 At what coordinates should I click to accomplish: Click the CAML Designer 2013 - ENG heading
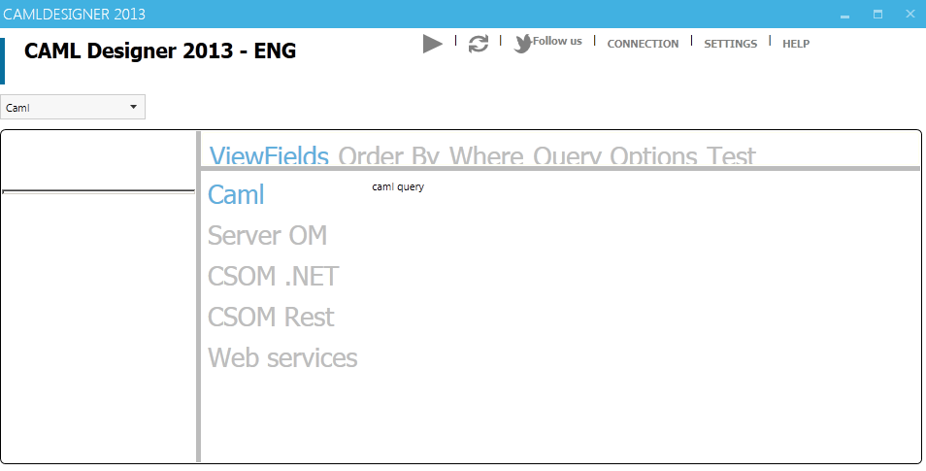pos(160,50)
